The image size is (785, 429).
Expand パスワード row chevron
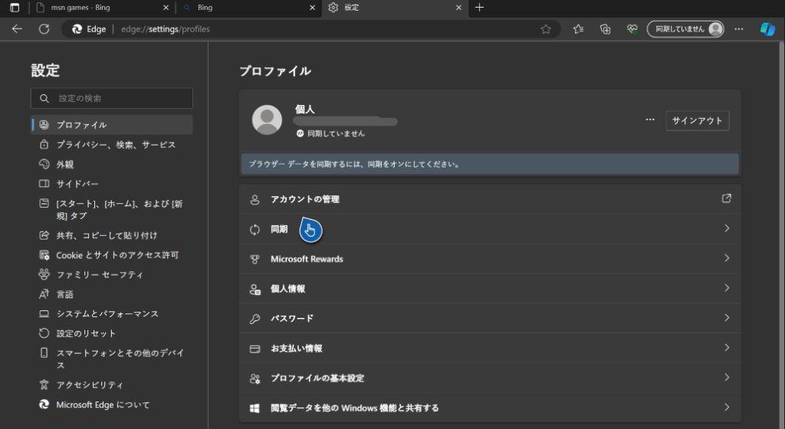point(727,317)
